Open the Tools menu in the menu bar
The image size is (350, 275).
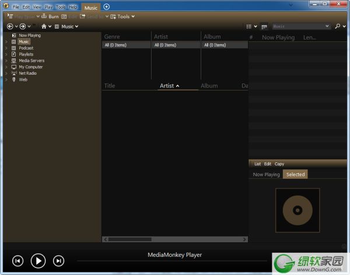pyautogui.click(x=61, y=7)
